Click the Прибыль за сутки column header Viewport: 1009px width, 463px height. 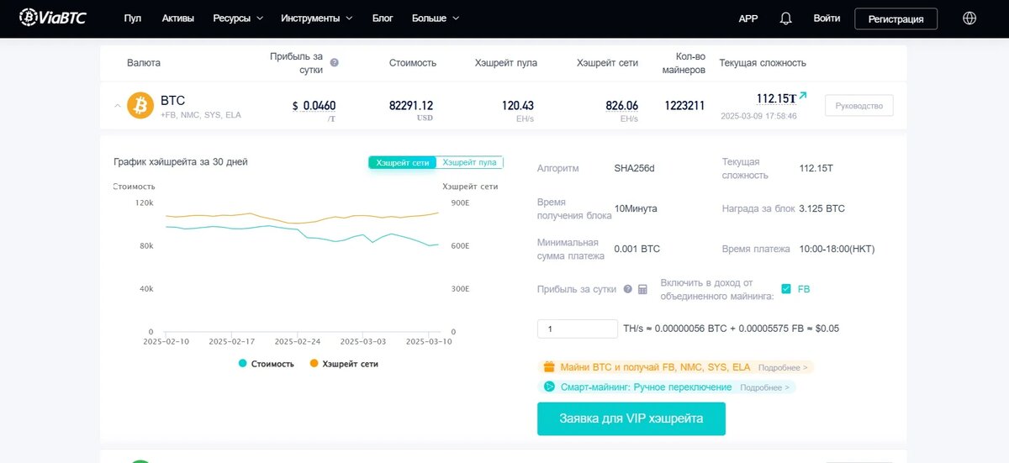click(297, 63)
